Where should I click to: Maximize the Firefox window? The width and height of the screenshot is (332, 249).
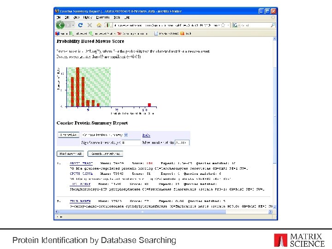[267, 11]
